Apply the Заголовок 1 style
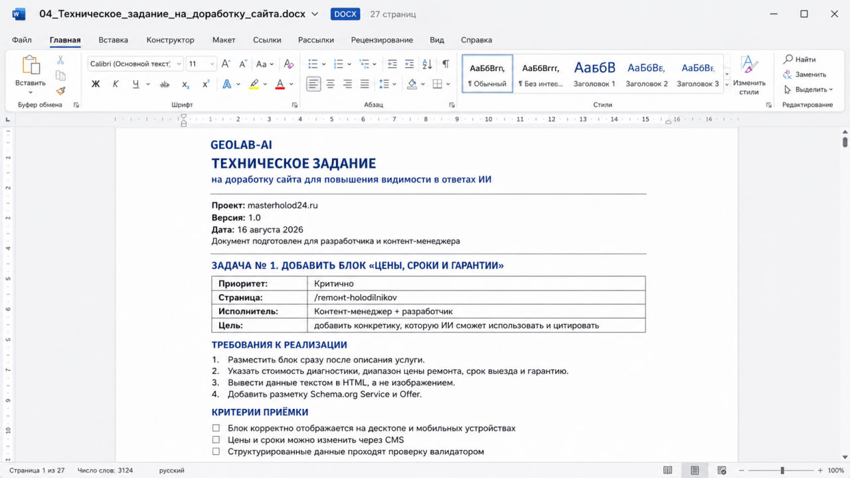This screenshot has width=850, height=478. pos(594,74)
